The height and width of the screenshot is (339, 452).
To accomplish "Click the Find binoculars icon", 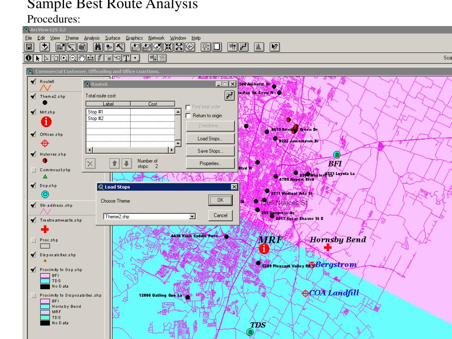I will coord(98,47).
